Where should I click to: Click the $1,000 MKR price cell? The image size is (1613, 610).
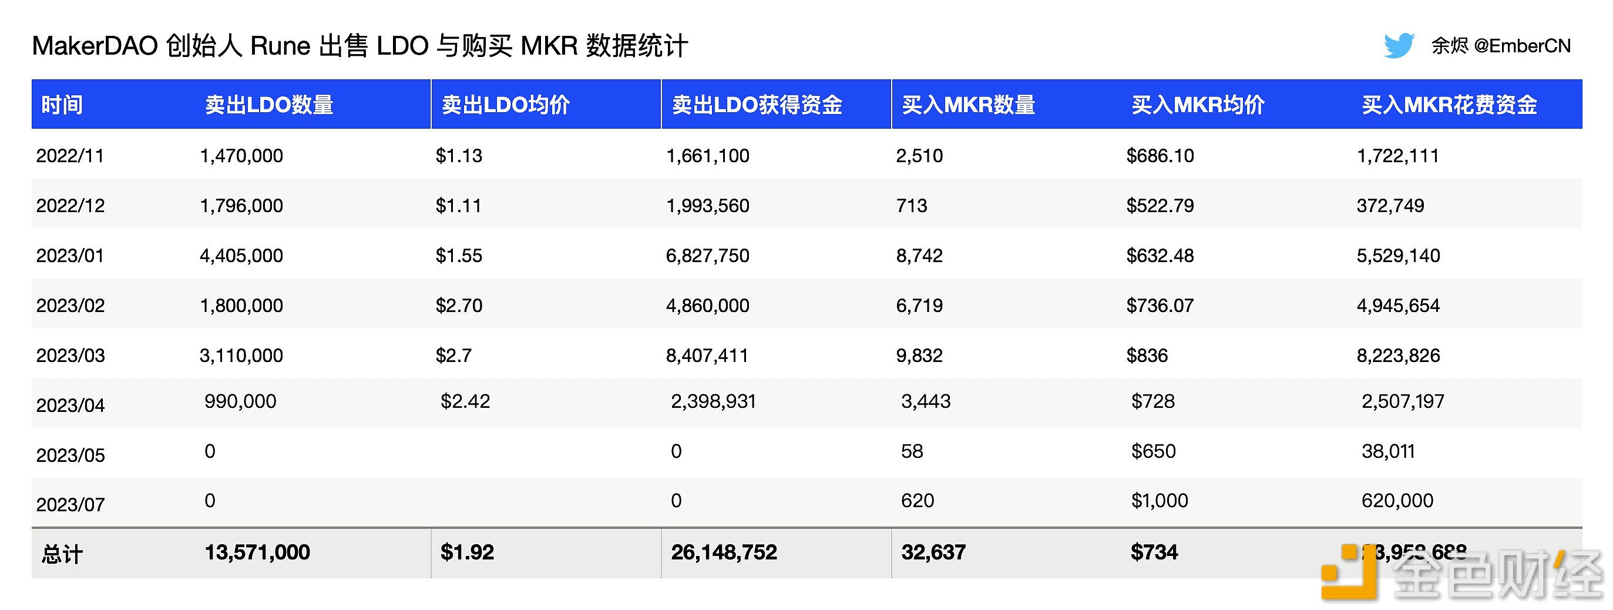tap(1160, 501)
